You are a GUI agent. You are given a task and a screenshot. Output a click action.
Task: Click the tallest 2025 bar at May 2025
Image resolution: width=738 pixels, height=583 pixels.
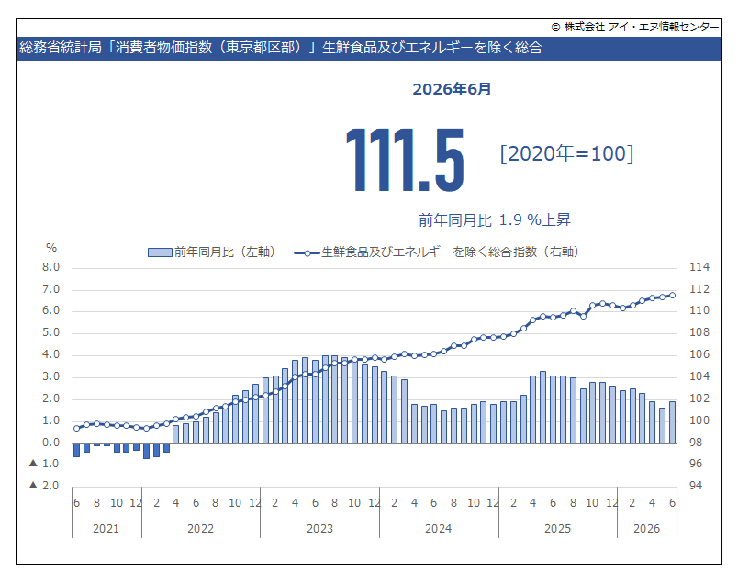point(542,408)
